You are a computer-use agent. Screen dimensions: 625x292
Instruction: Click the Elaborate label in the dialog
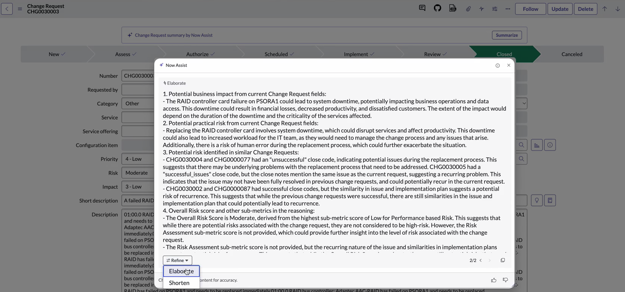click(176, 83)
